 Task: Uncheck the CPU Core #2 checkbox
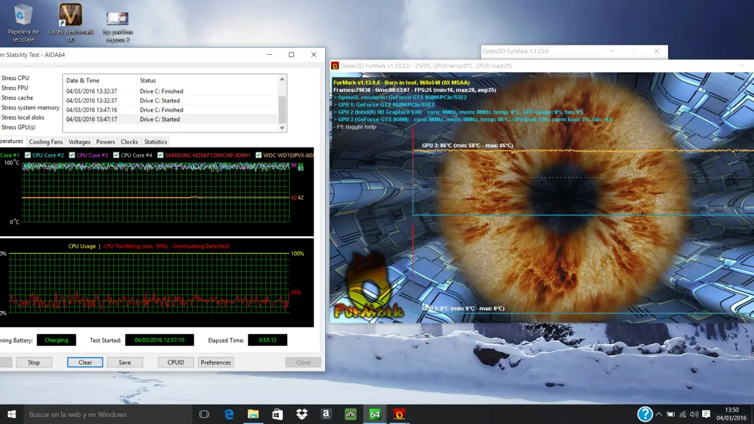pyautogui.click(x=28, y=155)
